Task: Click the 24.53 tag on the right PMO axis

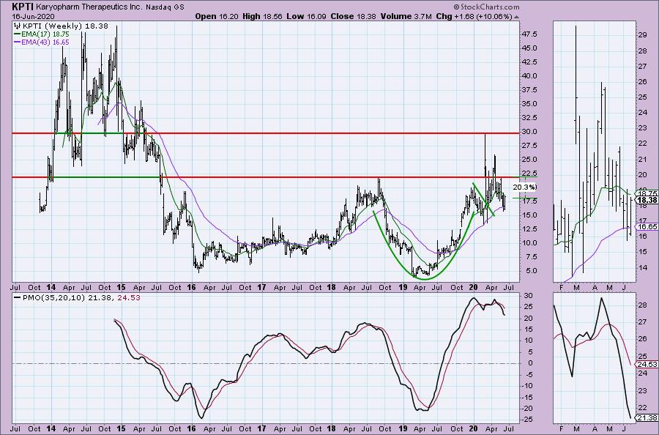Action: coord(647,365)
